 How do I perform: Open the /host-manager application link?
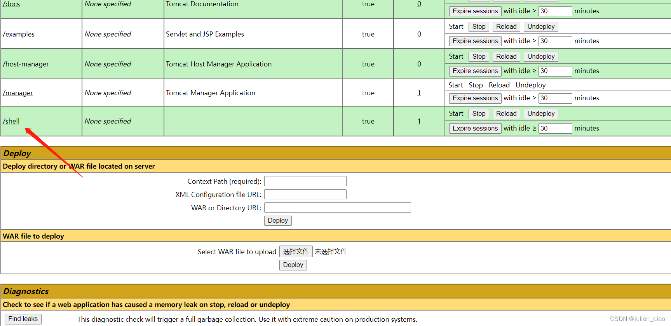[x=26, y=64]
